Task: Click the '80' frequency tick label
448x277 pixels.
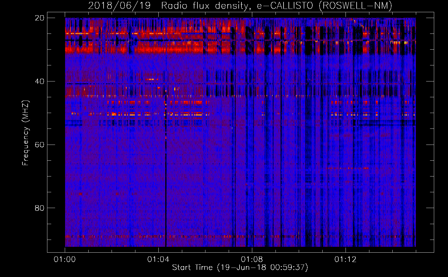Action: point(40,208)
